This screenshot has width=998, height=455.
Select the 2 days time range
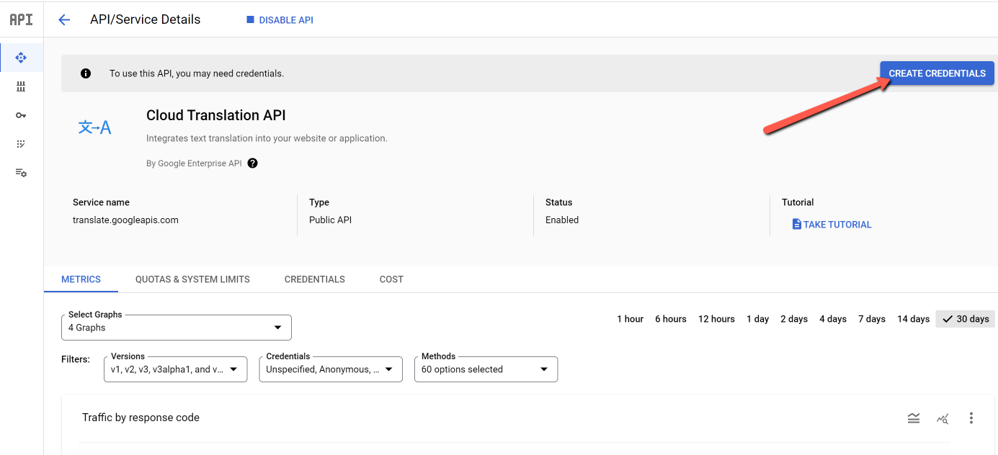(794, 319)
